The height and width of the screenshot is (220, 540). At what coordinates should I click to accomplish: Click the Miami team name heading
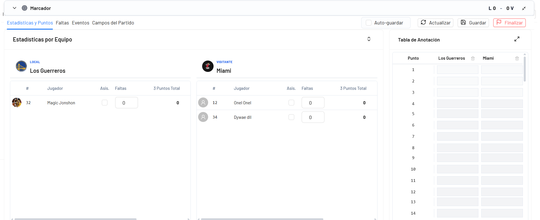pyautogui.click(x=224, y=71)
